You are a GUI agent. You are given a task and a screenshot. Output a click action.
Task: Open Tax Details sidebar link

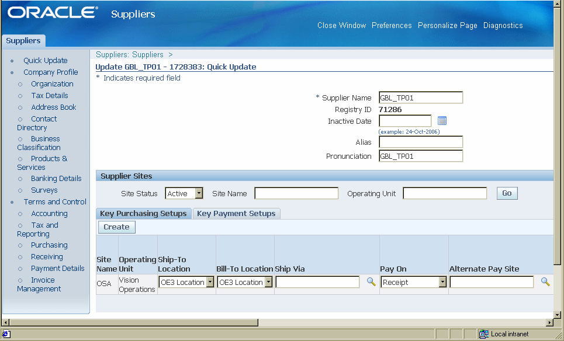tap(49, 96)
